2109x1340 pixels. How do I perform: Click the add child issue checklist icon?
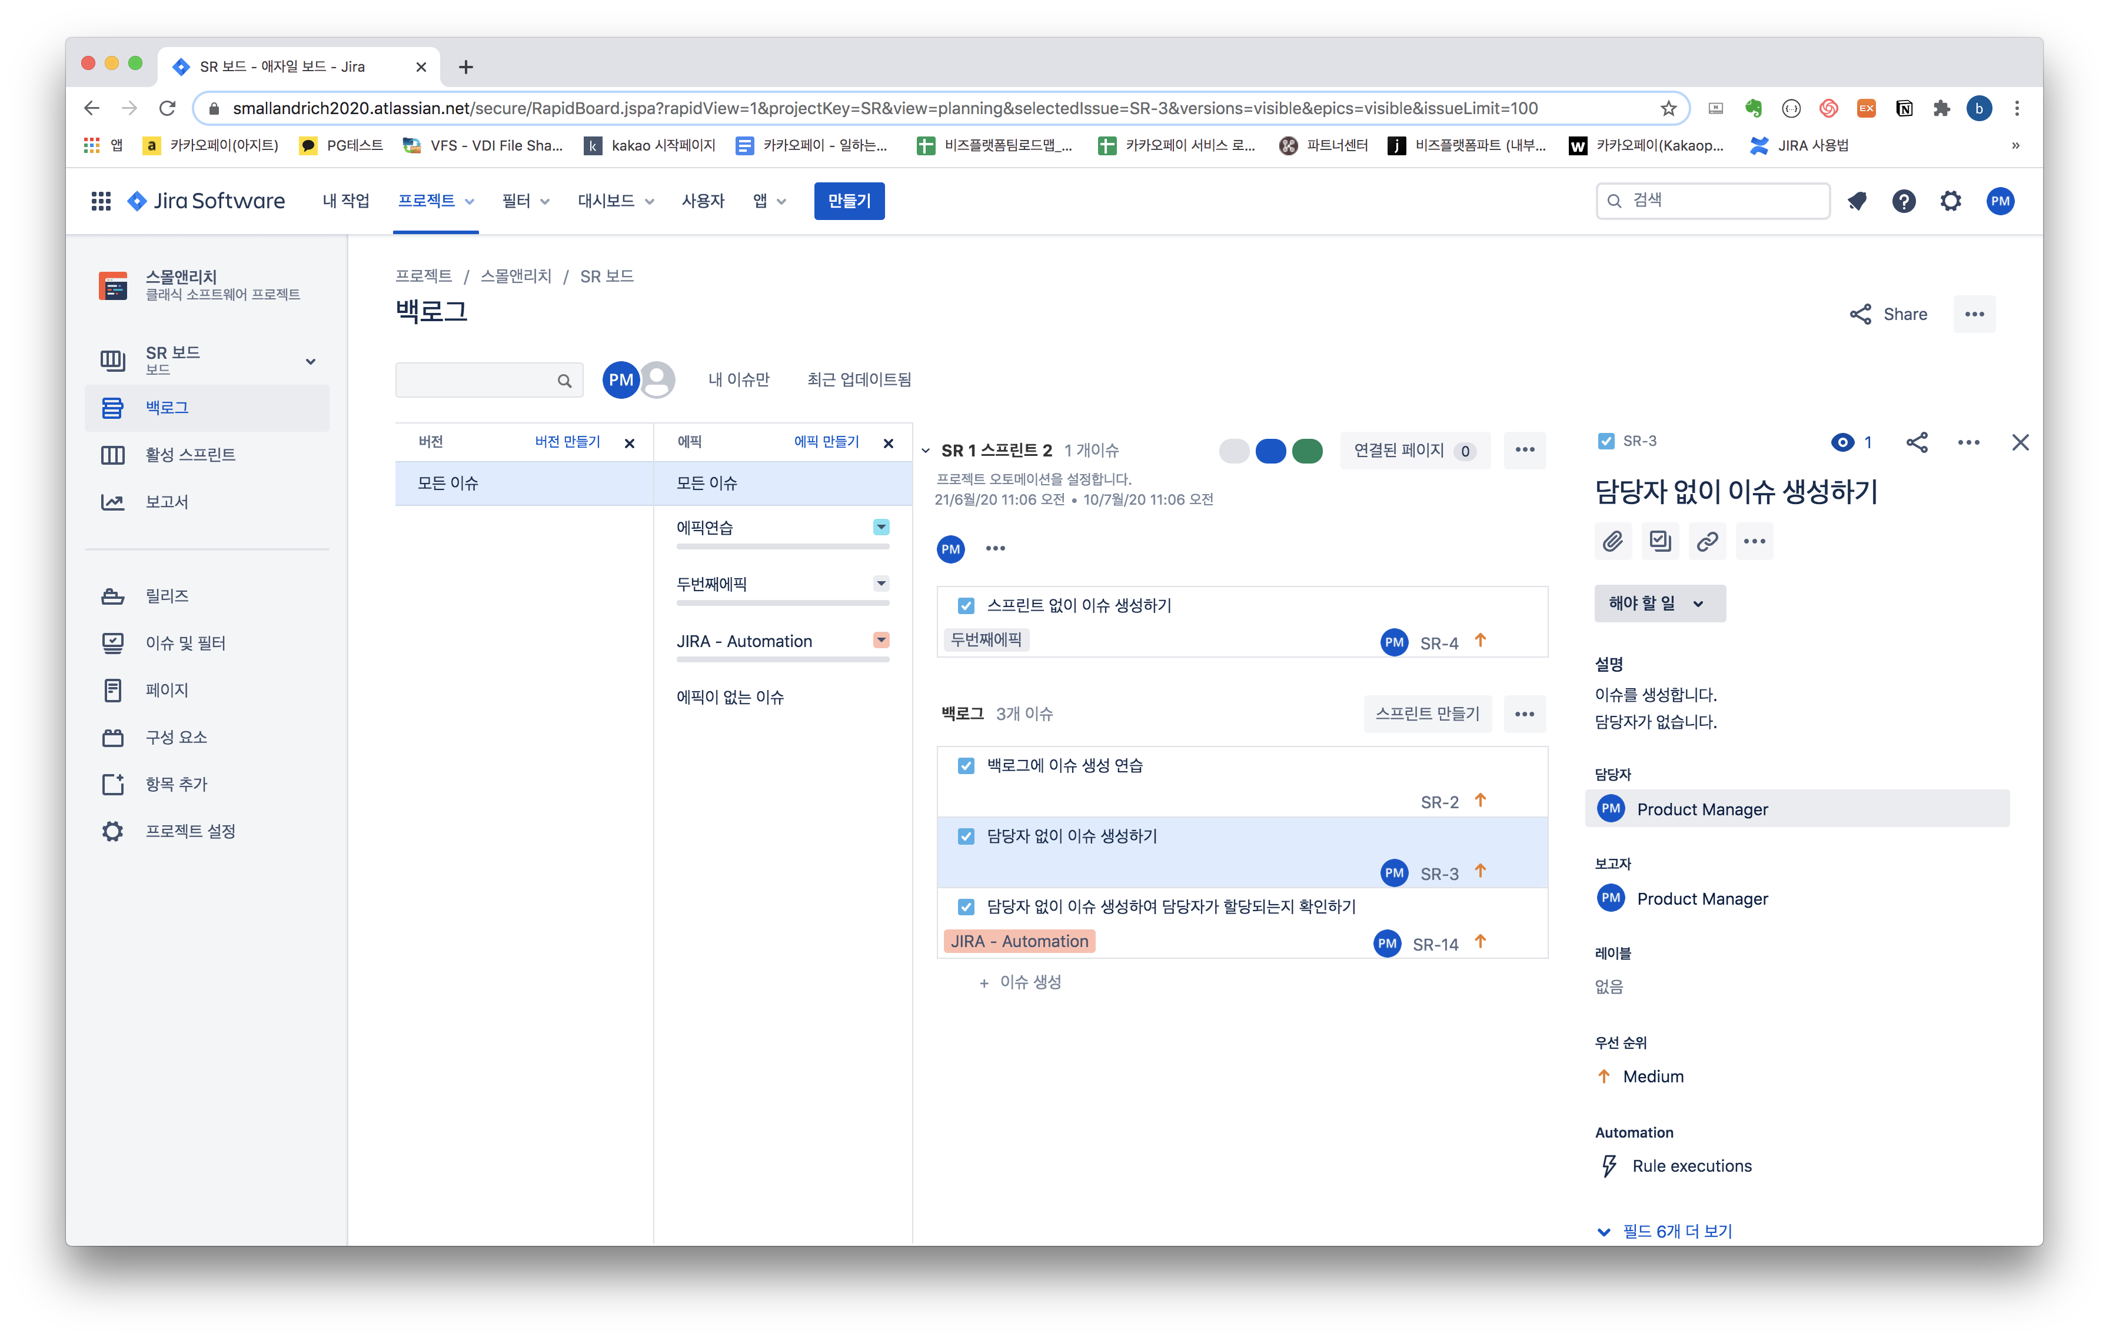pyautogui.click(x=1659, y=541)
